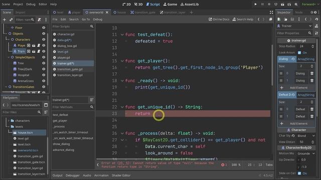Open Online Docs link

[x=219, y=19]
